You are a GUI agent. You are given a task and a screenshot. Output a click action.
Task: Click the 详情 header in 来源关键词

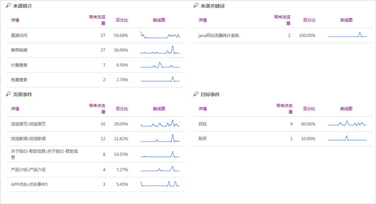(203, 20)
